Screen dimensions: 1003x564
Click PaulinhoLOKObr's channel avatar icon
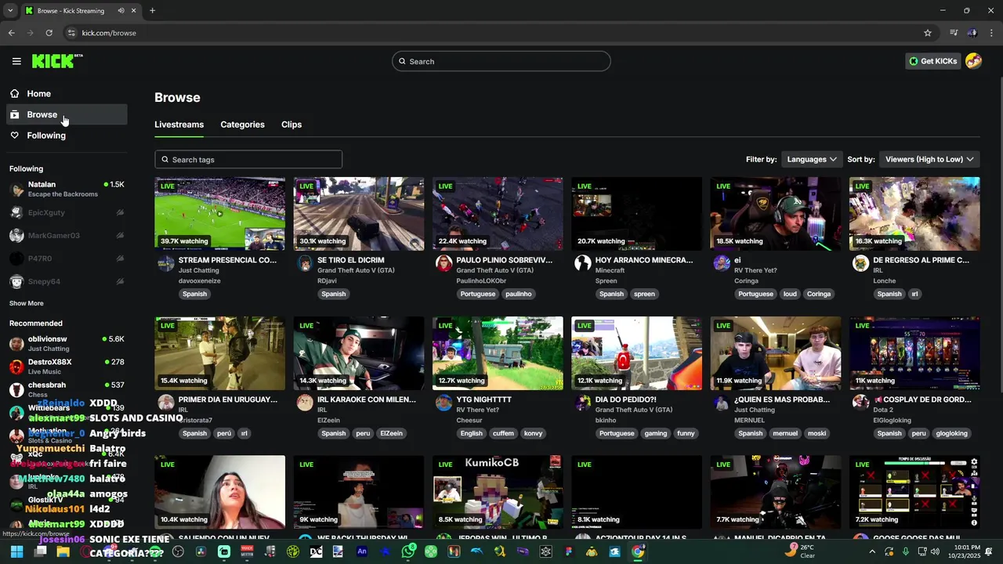click(x=444, y=263)
